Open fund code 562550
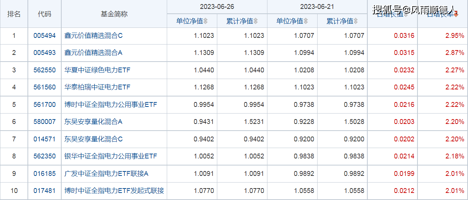The height and width of the screenshot is (200, 468). 45,70
